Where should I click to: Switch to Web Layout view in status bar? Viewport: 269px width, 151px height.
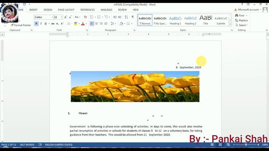[228, 145]
